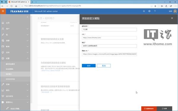
Task: Expand the 资源 menu chevron
Action: [x=28, y=40]
